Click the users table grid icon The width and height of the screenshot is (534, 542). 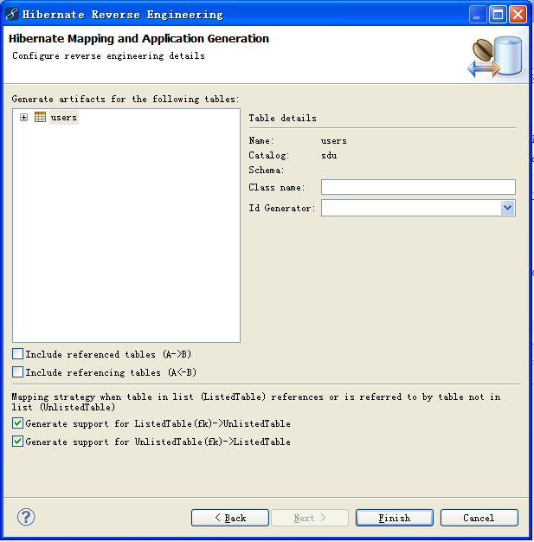[x=40, y=117]
